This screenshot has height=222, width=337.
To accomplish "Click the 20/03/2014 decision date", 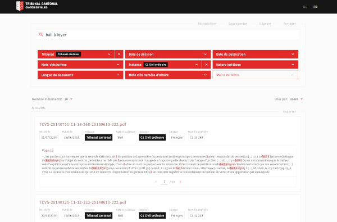I will [x=49, y=216].
